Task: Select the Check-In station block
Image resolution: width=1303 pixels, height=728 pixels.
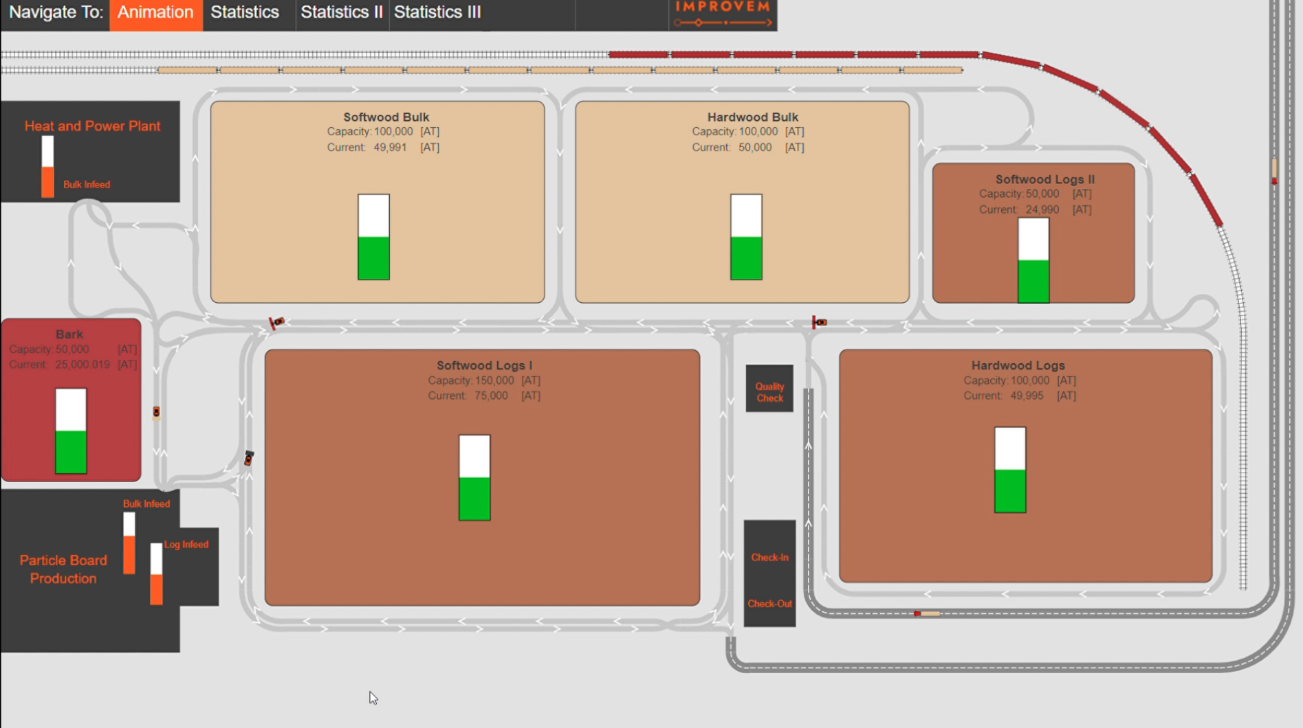Action: coord(769,557)
